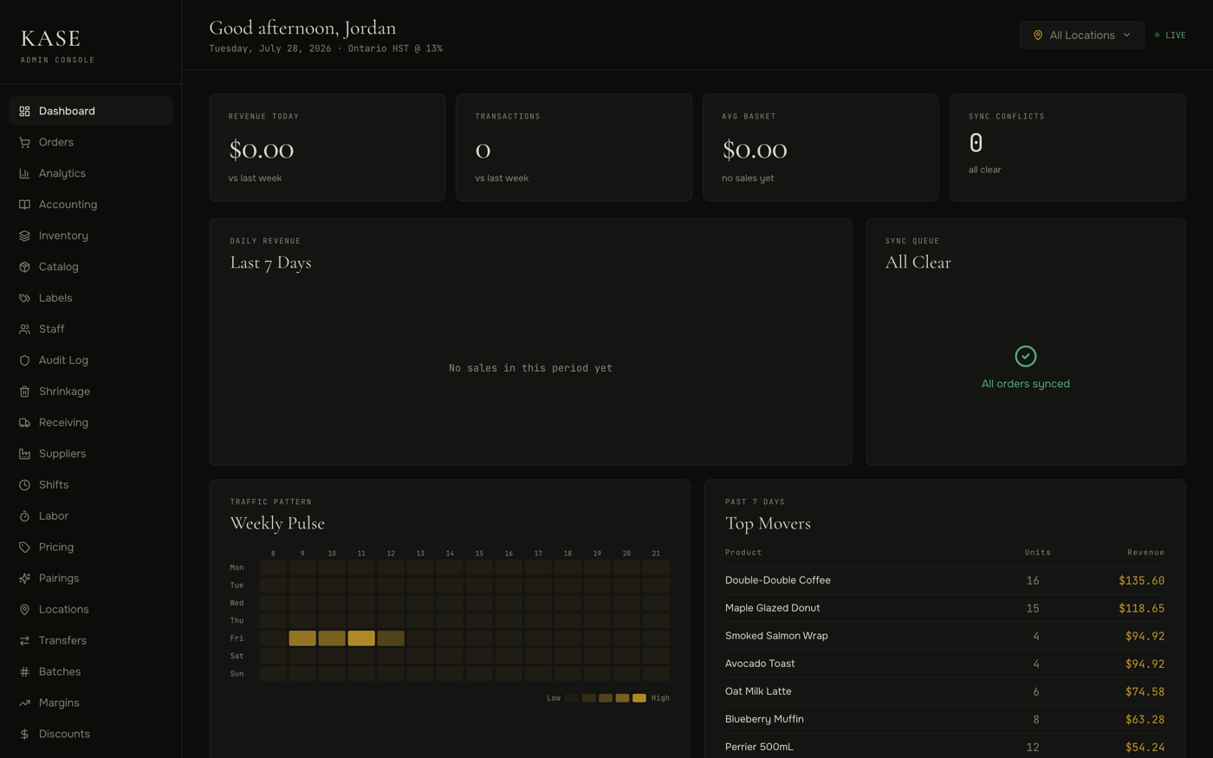The width and height of the screenshot is (1213, 758).
Task: Select Smoked Salmon Wrap product
Action: (x=944, y=636)
